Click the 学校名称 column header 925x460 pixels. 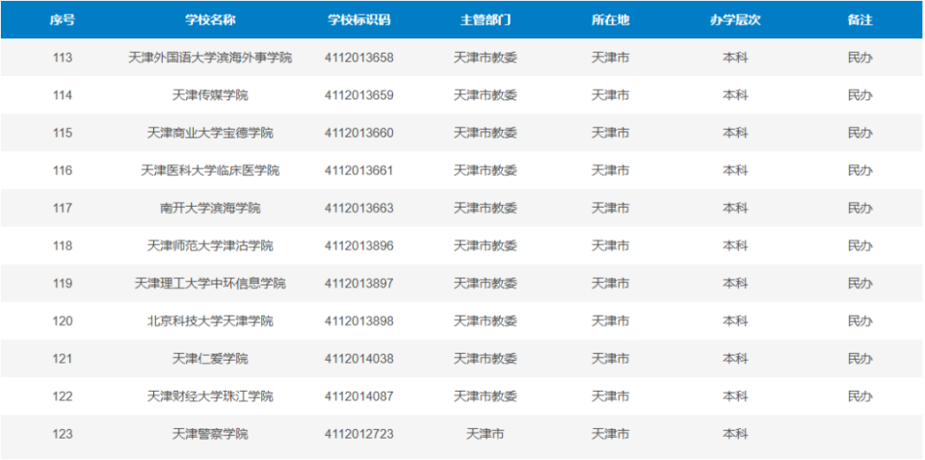pos(210,20)
